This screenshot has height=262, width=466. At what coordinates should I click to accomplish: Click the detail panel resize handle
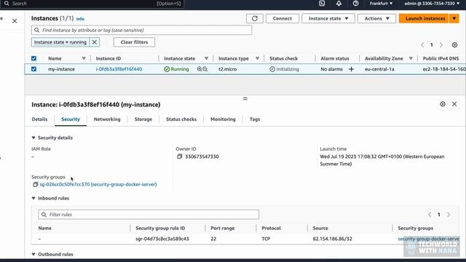(x=245, y=99)
